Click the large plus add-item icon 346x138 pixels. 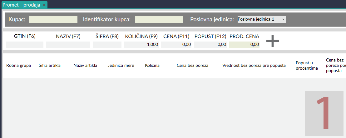point(273,41)
